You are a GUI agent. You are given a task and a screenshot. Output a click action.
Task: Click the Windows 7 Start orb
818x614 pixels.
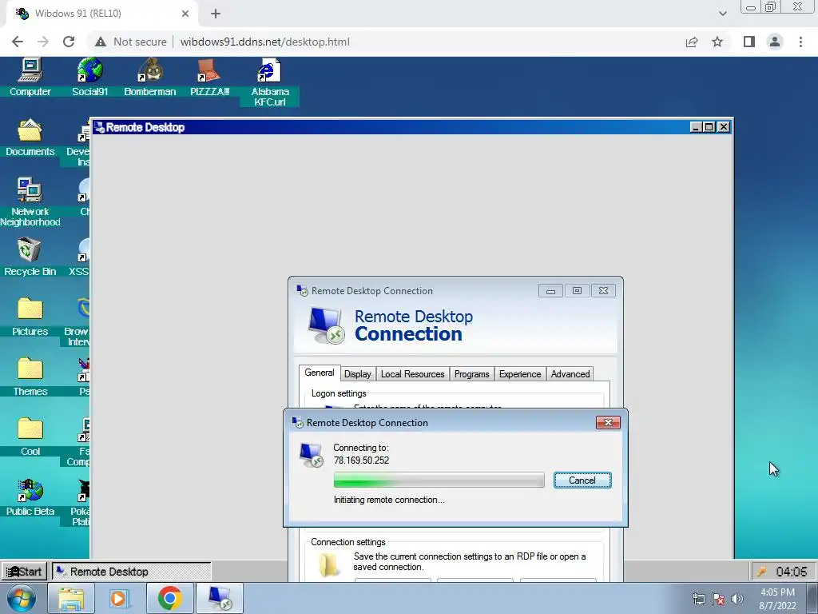[21, 598]
